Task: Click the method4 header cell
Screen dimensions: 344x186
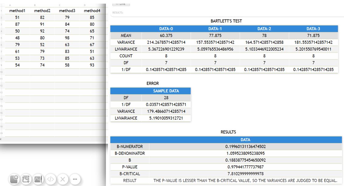Action: (x=92, y=11)
